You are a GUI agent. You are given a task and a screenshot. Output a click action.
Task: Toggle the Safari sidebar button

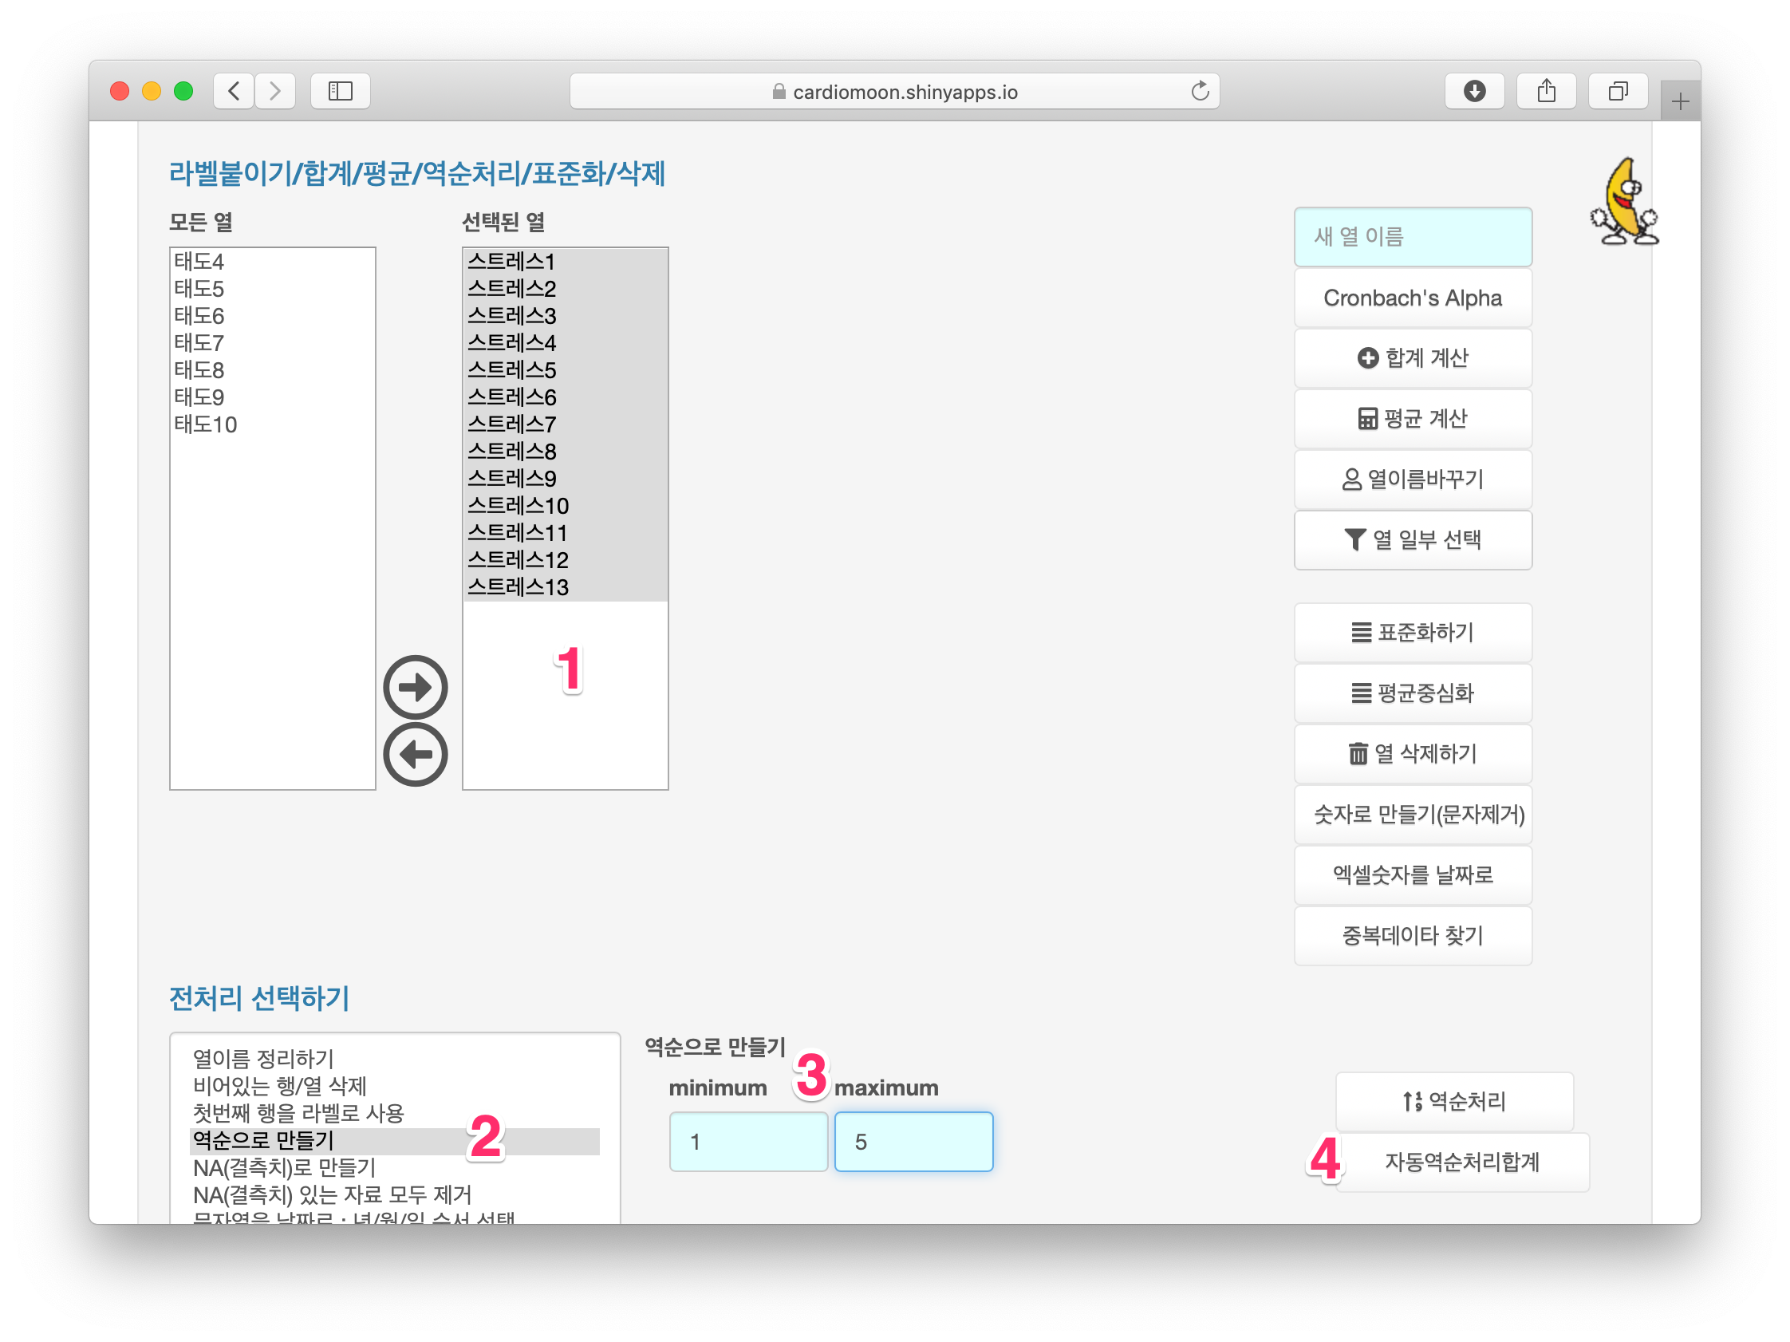341,91
